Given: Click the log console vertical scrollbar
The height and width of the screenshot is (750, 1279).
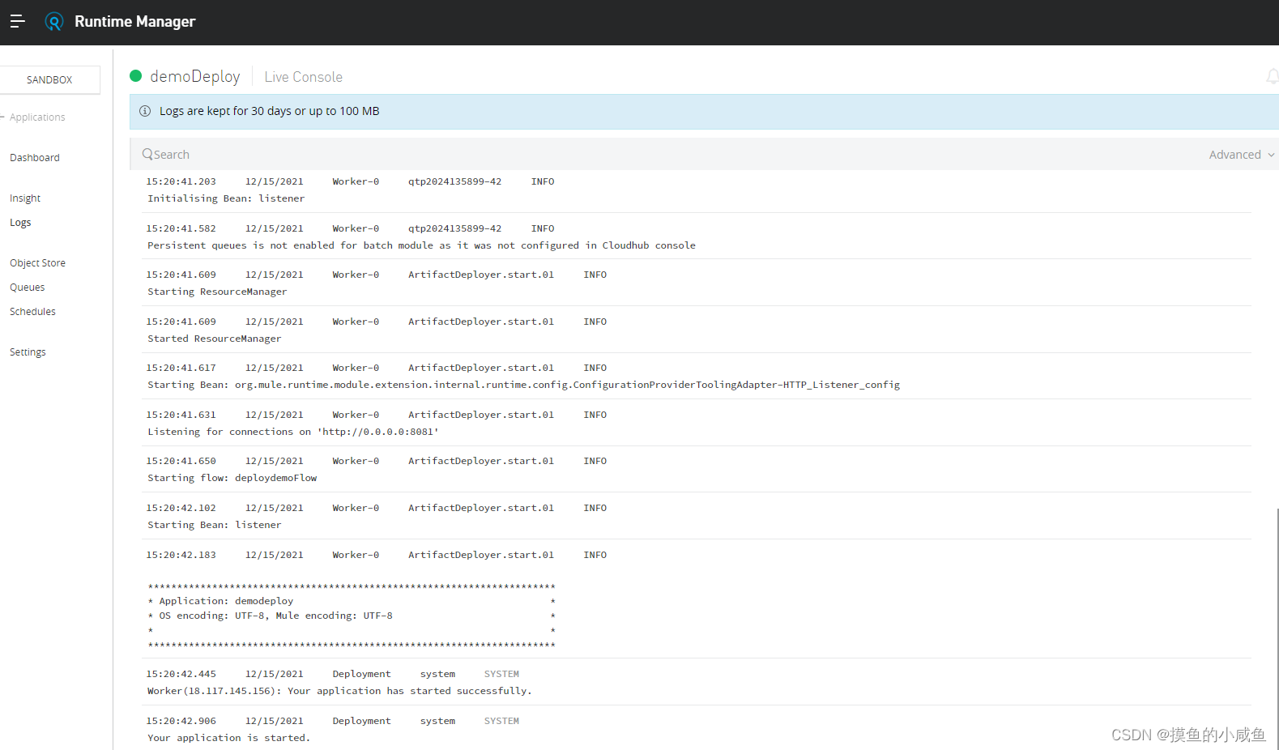Looking at the screenshot, I should [1277, 629].
